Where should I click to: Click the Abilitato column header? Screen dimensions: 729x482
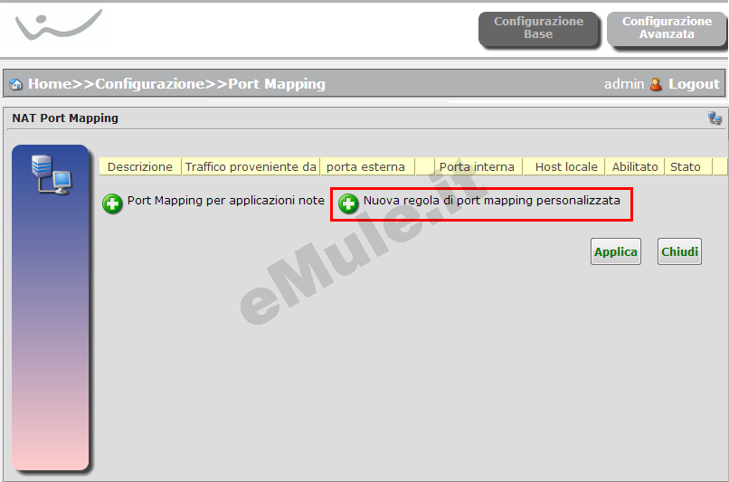pyautogui.click(x=635, y=167)
